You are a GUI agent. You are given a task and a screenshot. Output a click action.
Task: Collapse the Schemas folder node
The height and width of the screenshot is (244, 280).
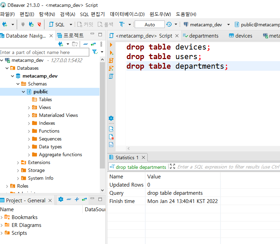click(18, 84)
